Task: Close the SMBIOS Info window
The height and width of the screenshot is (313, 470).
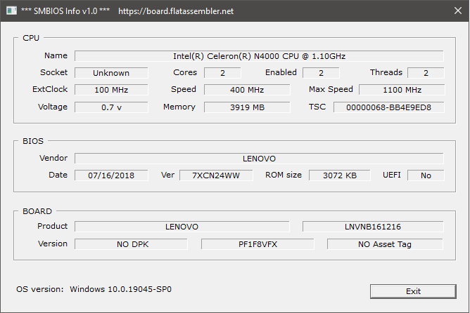Action: click(x=458, y=11)
